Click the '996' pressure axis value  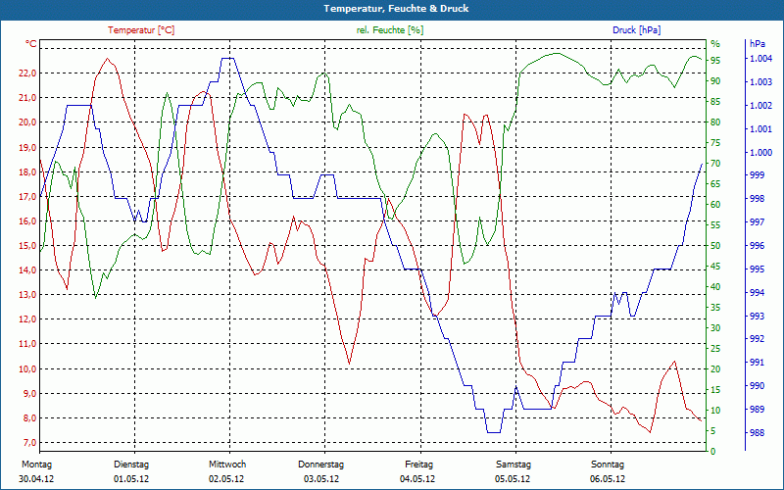click(757, 246)
